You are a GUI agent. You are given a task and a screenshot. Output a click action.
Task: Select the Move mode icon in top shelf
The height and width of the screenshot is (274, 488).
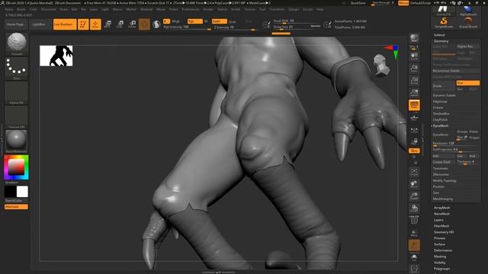pos(108,24)
